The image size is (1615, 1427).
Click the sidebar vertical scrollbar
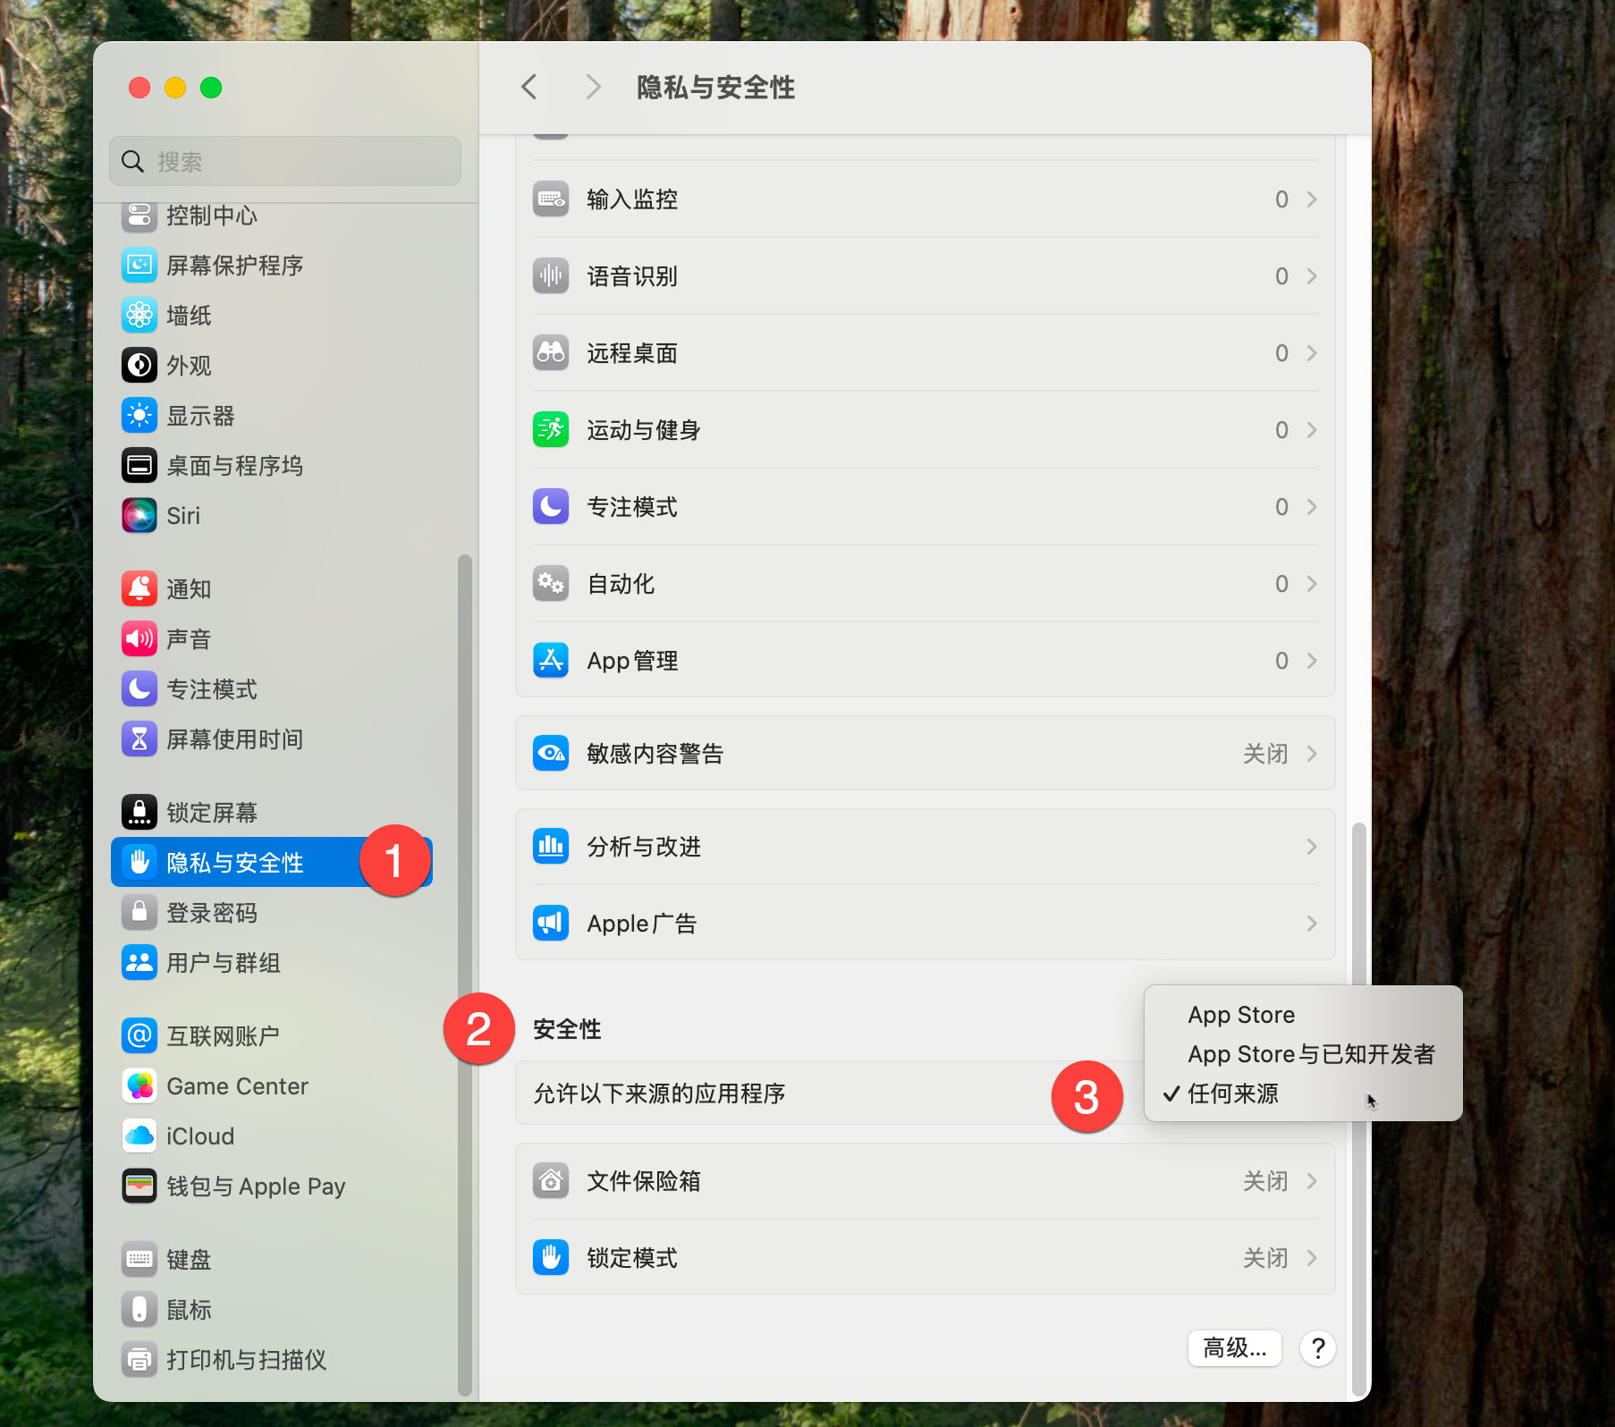464,975
